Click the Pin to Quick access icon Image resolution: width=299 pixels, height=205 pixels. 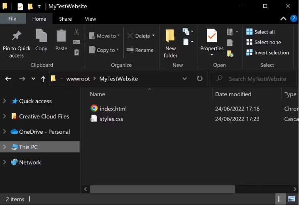click(17, 36)
